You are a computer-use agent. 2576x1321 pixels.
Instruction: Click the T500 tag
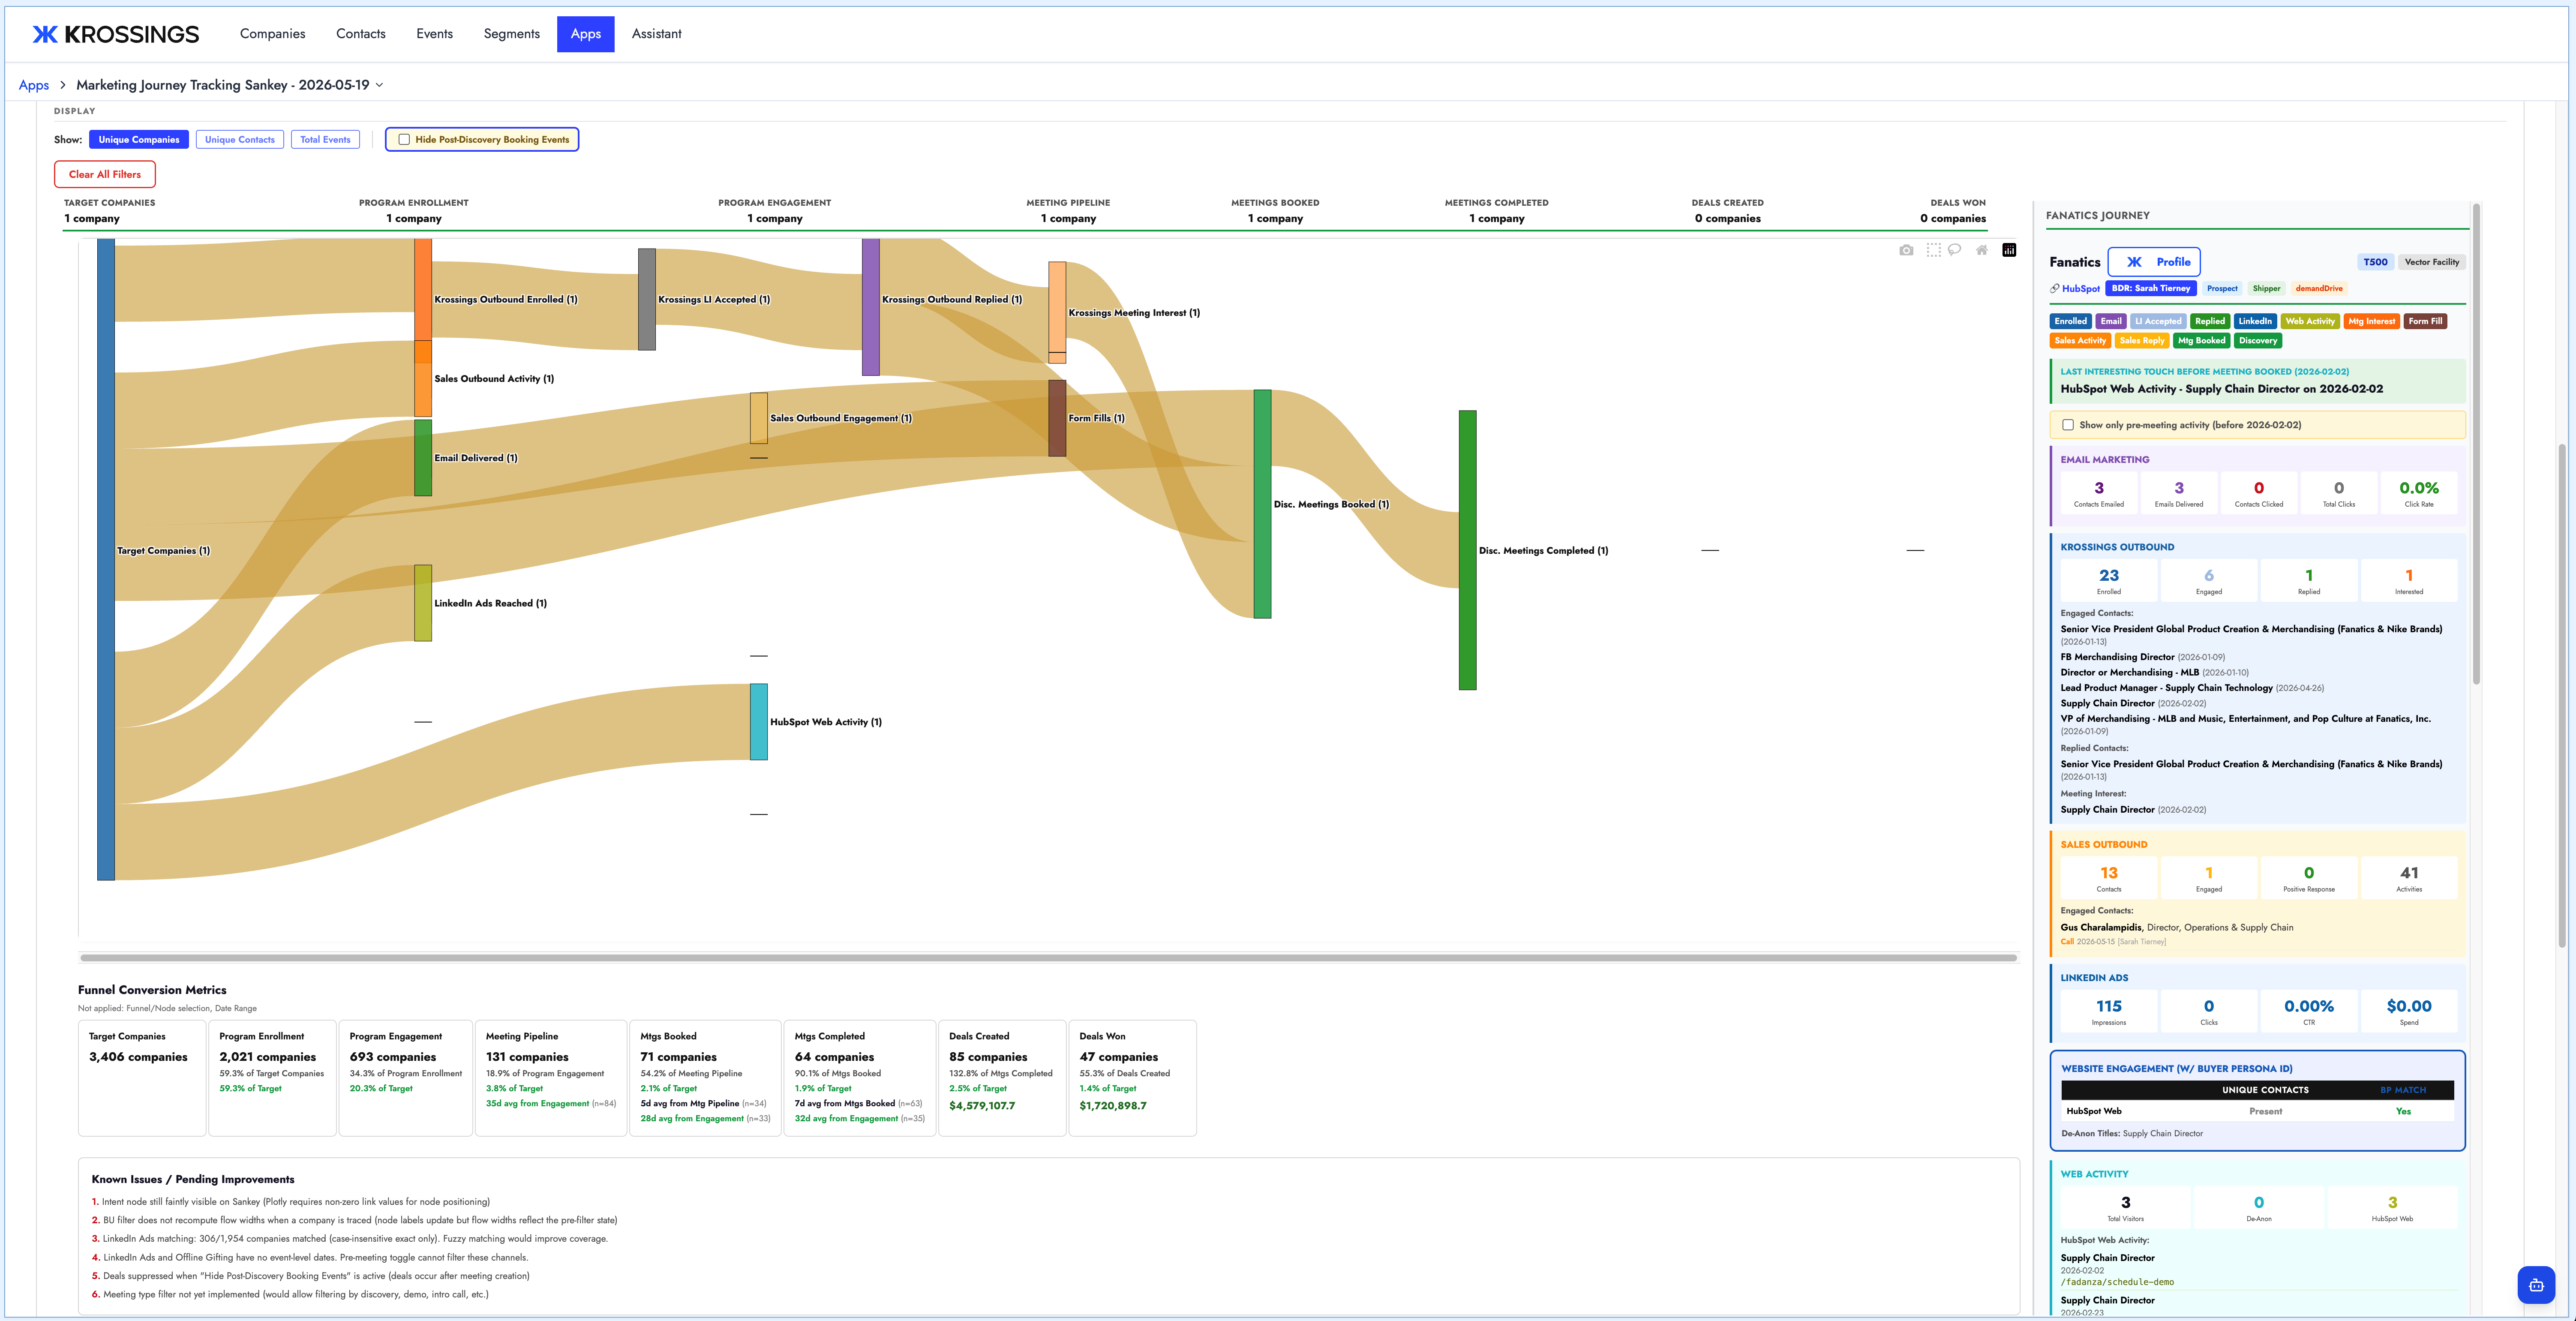[x=2375, y=262]
